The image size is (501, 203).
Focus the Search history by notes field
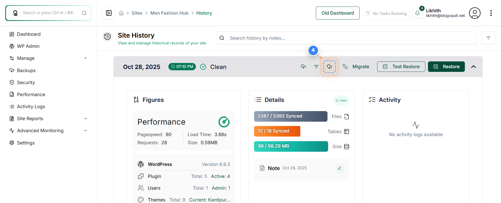(346, 38)
